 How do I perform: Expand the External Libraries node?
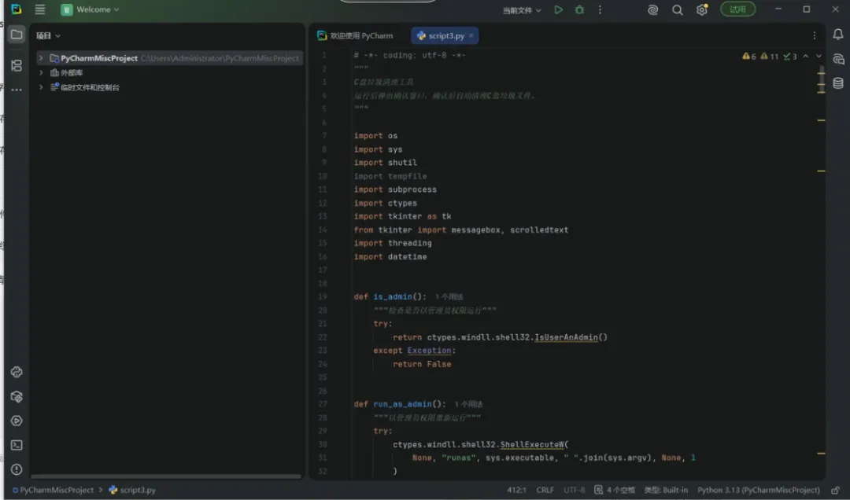pyautogui.click(x=41, y=72)
